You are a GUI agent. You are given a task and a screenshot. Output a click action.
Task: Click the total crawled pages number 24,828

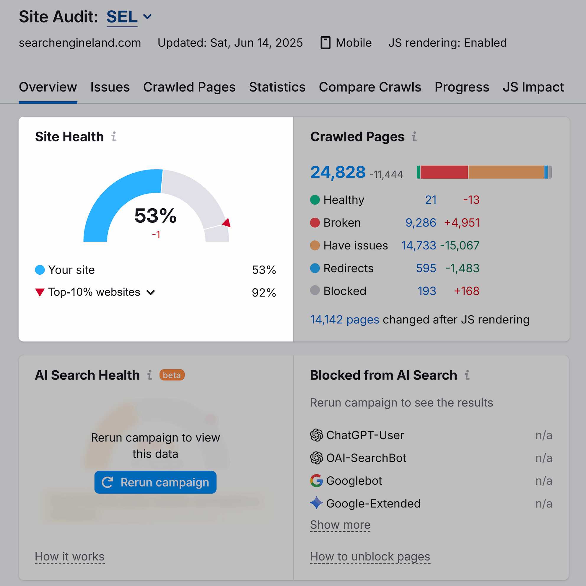[338, 172]
